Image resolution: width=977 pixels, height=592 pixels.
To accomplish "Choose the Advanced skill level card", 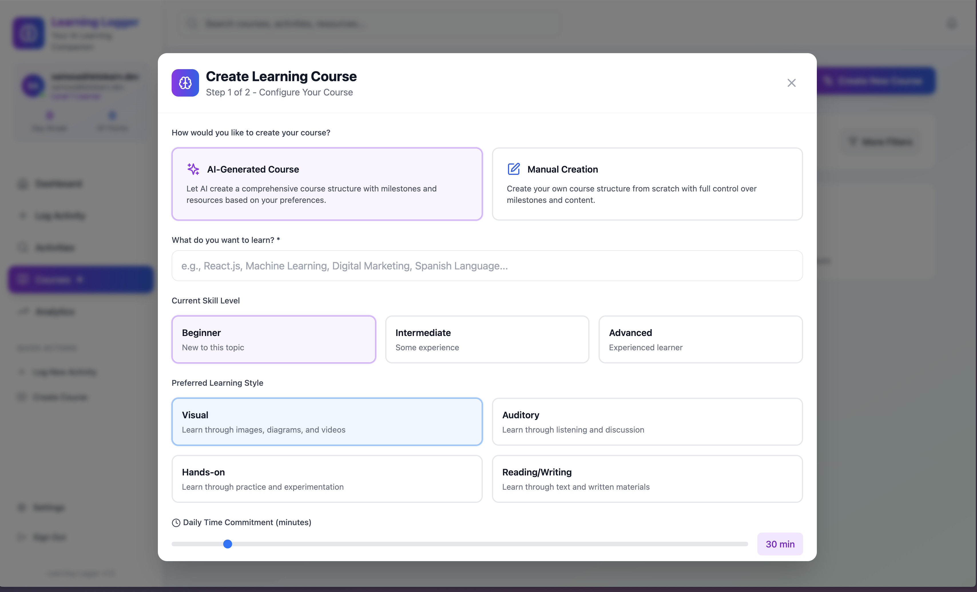I will click(x=700, y=339).
